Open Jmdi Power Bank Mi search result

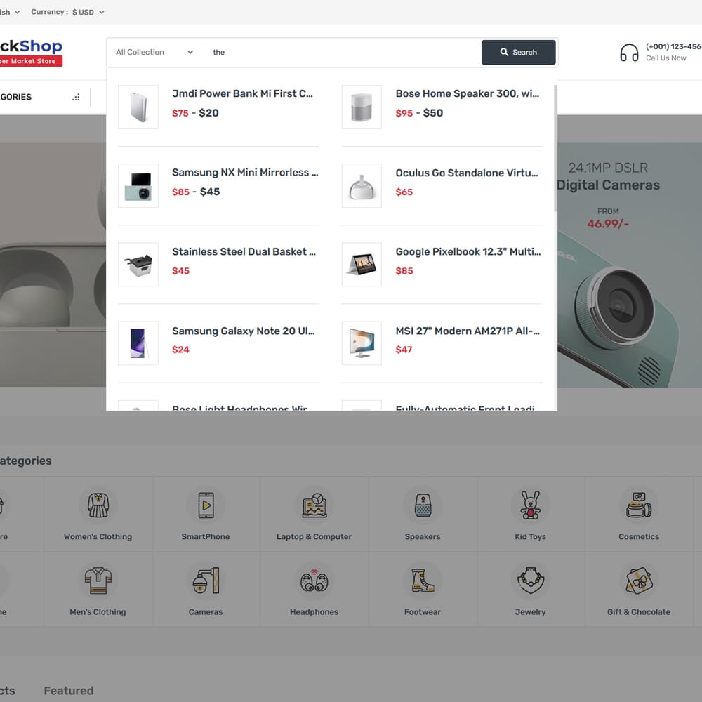coord(242,93)
